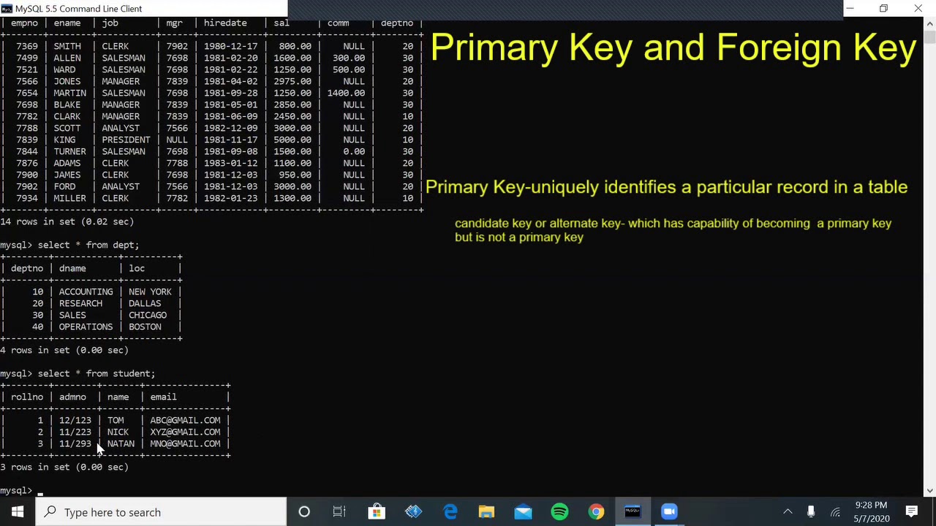Click the 'email' column header

pyautogui.click(x=163, y=397)
